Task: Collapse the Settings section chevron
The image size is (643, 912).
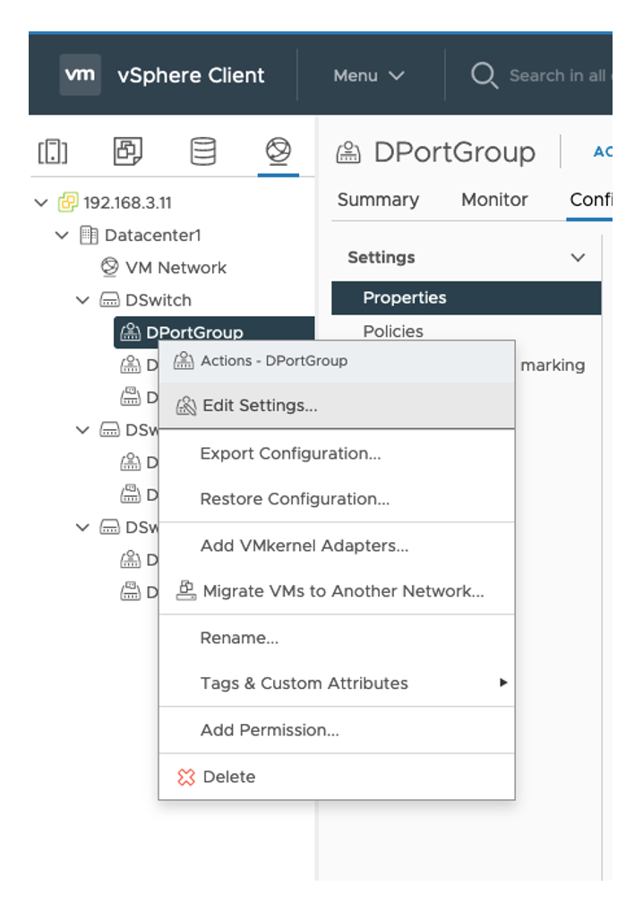Action: pos(578,257)
